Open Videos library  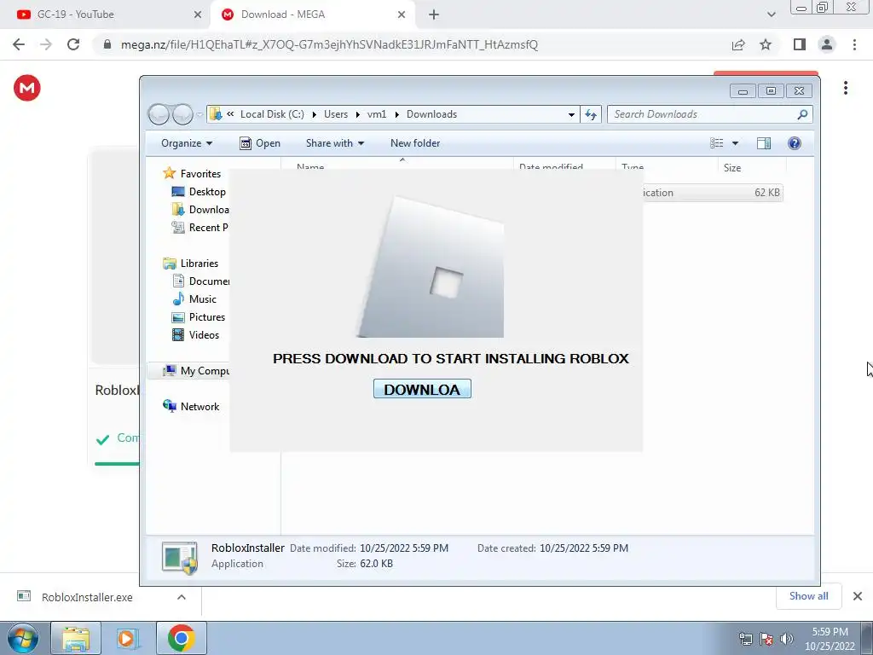(x=196, y=334)
